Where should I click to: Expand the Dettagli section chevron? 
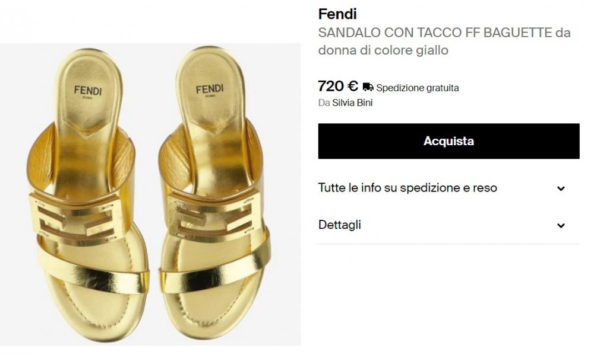(x=561, y=225)
